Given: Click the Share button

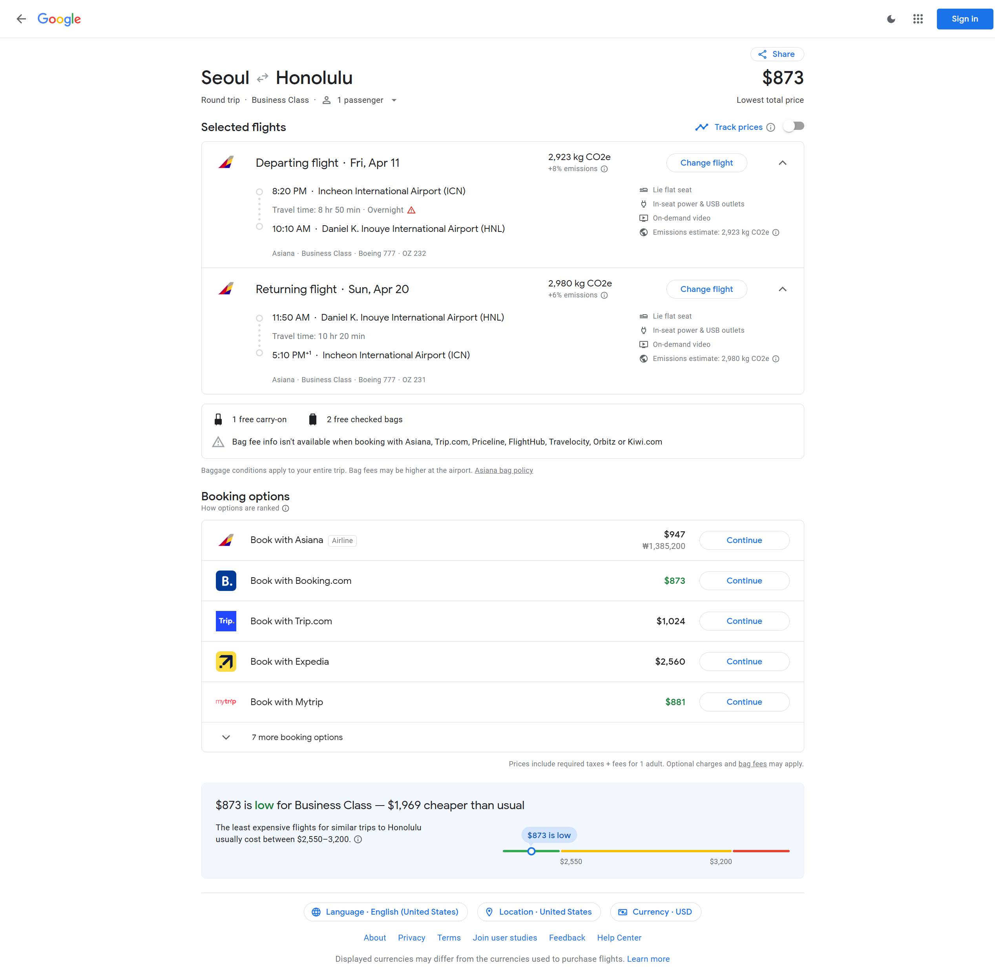Looking at the screenshot, I should click(776, 54).
